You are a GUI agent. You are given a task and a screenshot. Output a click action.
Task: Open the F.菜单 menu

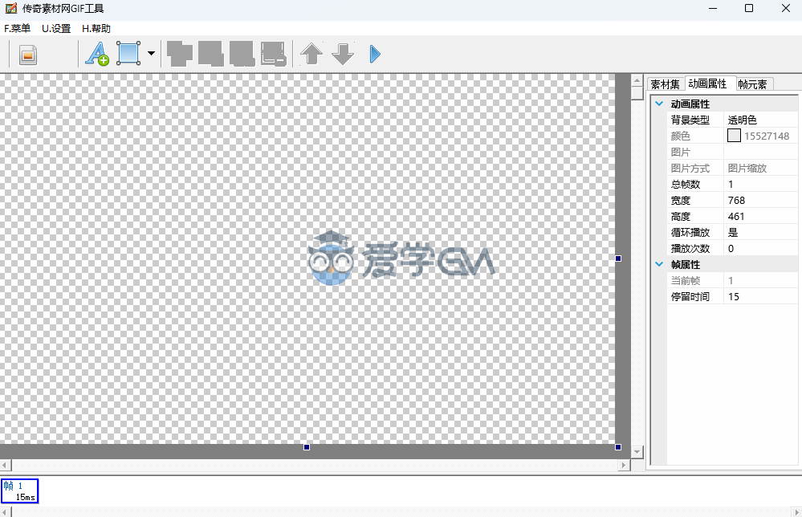[x=18, y=29]
